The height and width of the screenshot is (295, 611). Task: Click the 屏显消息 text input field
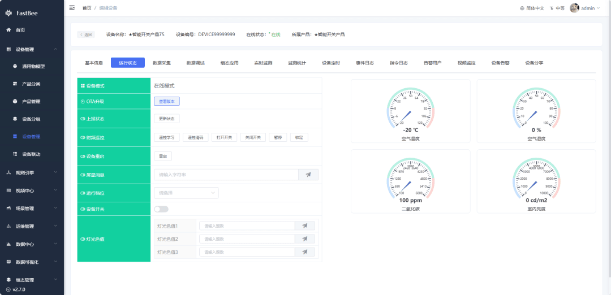226,175
